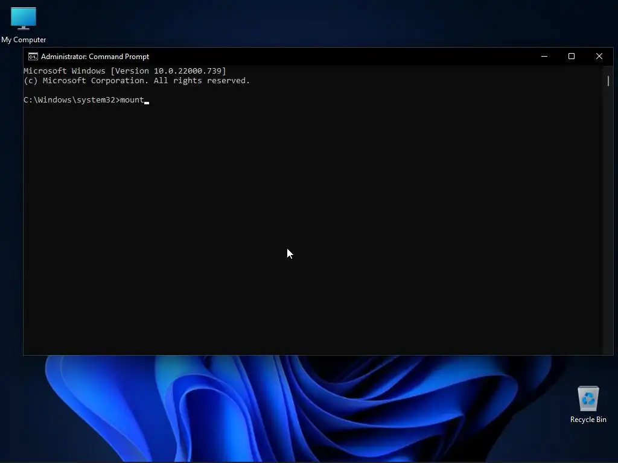Click the Command Prompt vertical scrollbar thumb
The image size is (618, 463).
pyautogui.click(x=608, y=81)
